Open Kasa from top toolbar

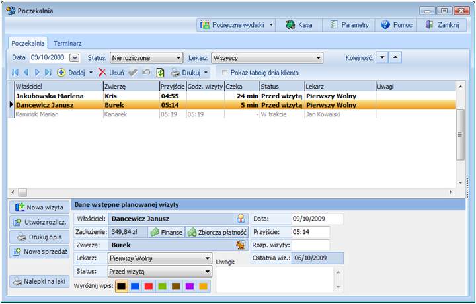299,25
